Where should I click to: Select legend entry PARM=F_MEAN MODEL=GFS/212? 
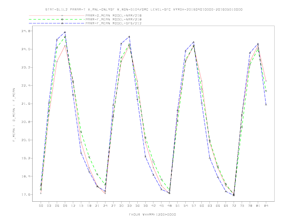point(114,23)
